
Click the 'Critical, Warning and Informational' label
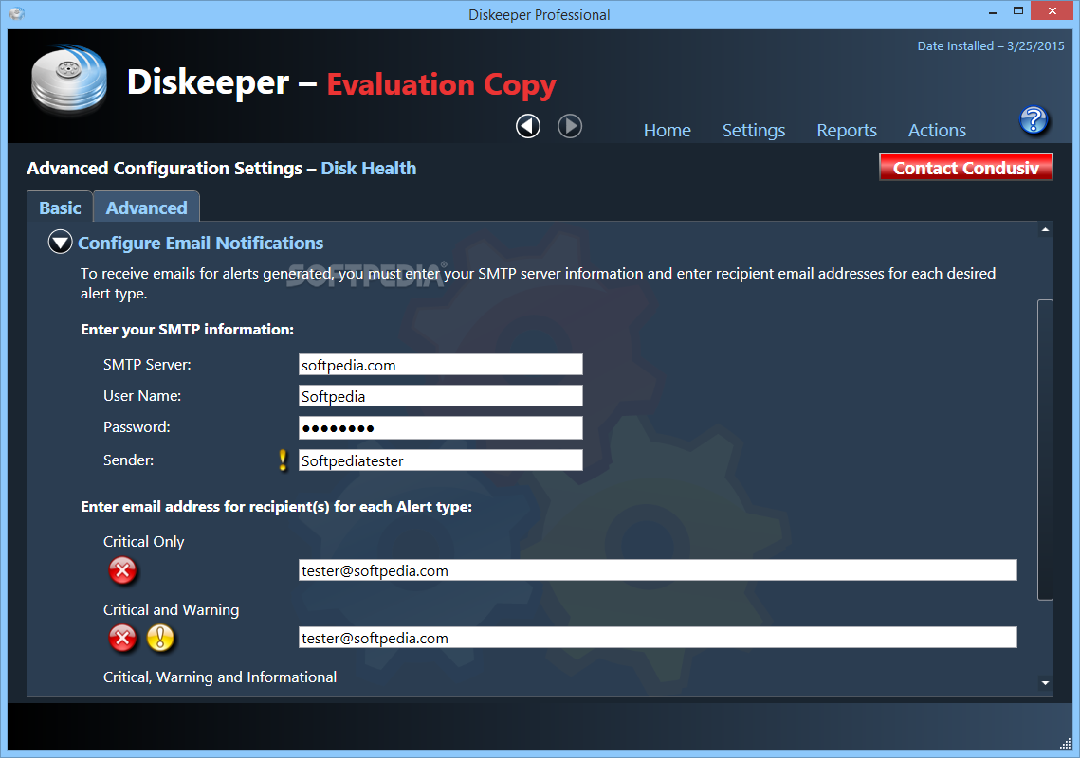tap(220, 677)
